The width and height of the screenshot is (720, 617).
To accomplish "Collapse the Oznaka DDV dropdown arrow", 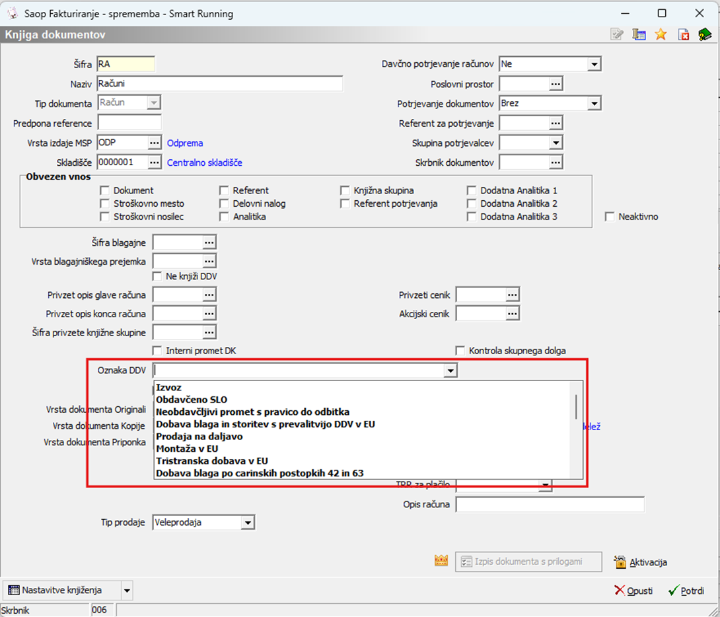I will [450, 371].
